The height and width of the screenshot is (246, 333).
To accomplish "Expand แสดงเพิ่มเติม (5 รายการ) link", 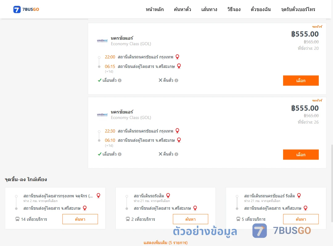I will (166, 243).
